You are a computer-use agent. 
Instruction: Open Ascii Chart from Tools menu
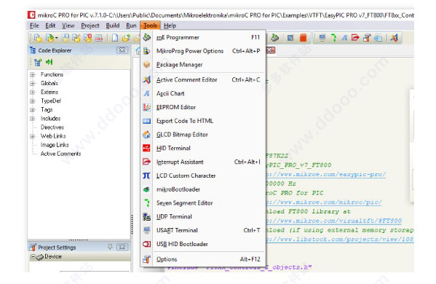click(202, 93)
